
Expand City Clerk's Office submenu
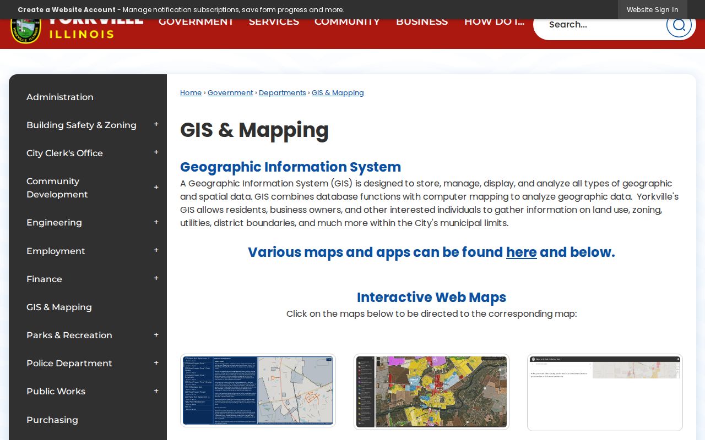pyautogui.click(x=156, y=152)
